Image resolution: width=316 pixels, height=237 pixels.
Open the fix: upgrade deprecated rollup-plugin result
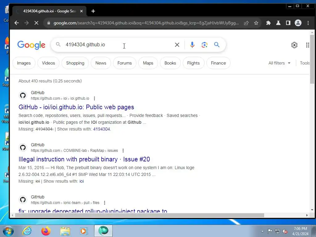pos(93,210)
